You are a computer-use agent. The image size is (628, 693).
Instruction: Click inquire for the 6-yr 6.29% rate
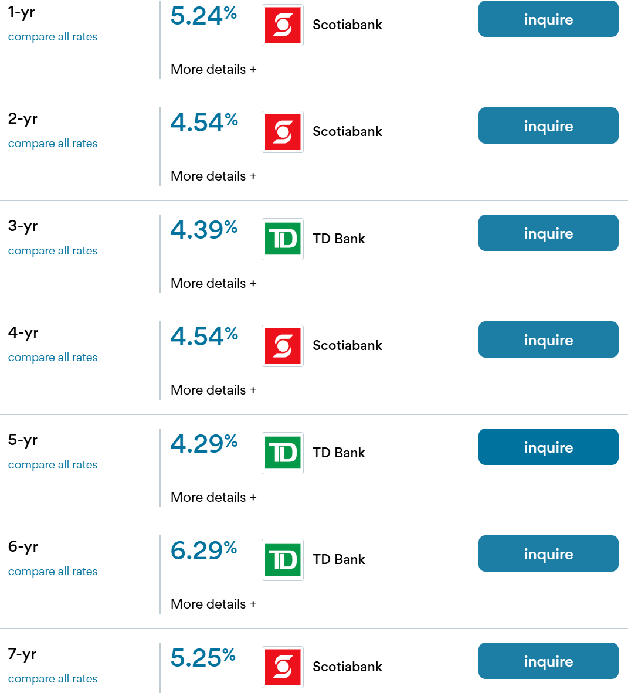click(x=548, y=553)
